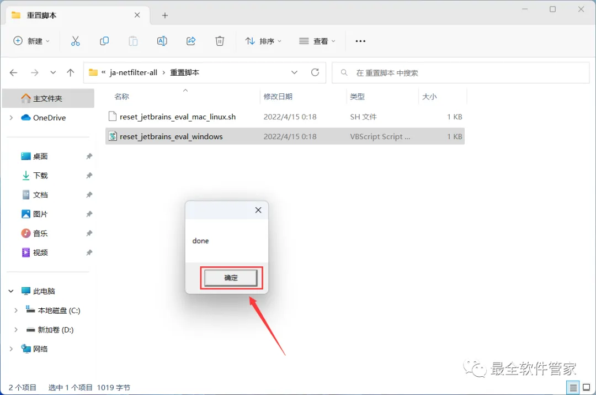The image size is (596, 395).
Task: Open 文档 quick access folder
Action: click(40, 195)
